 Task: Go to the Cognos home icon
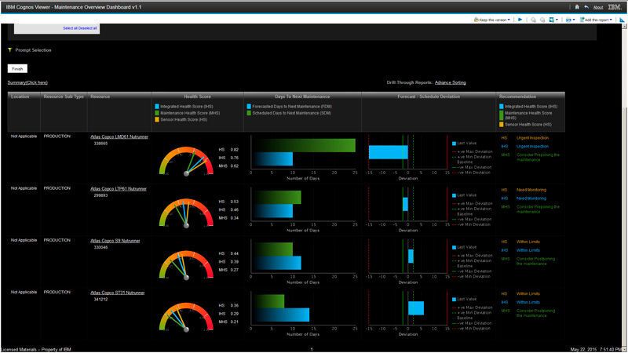tap(577, 7)
